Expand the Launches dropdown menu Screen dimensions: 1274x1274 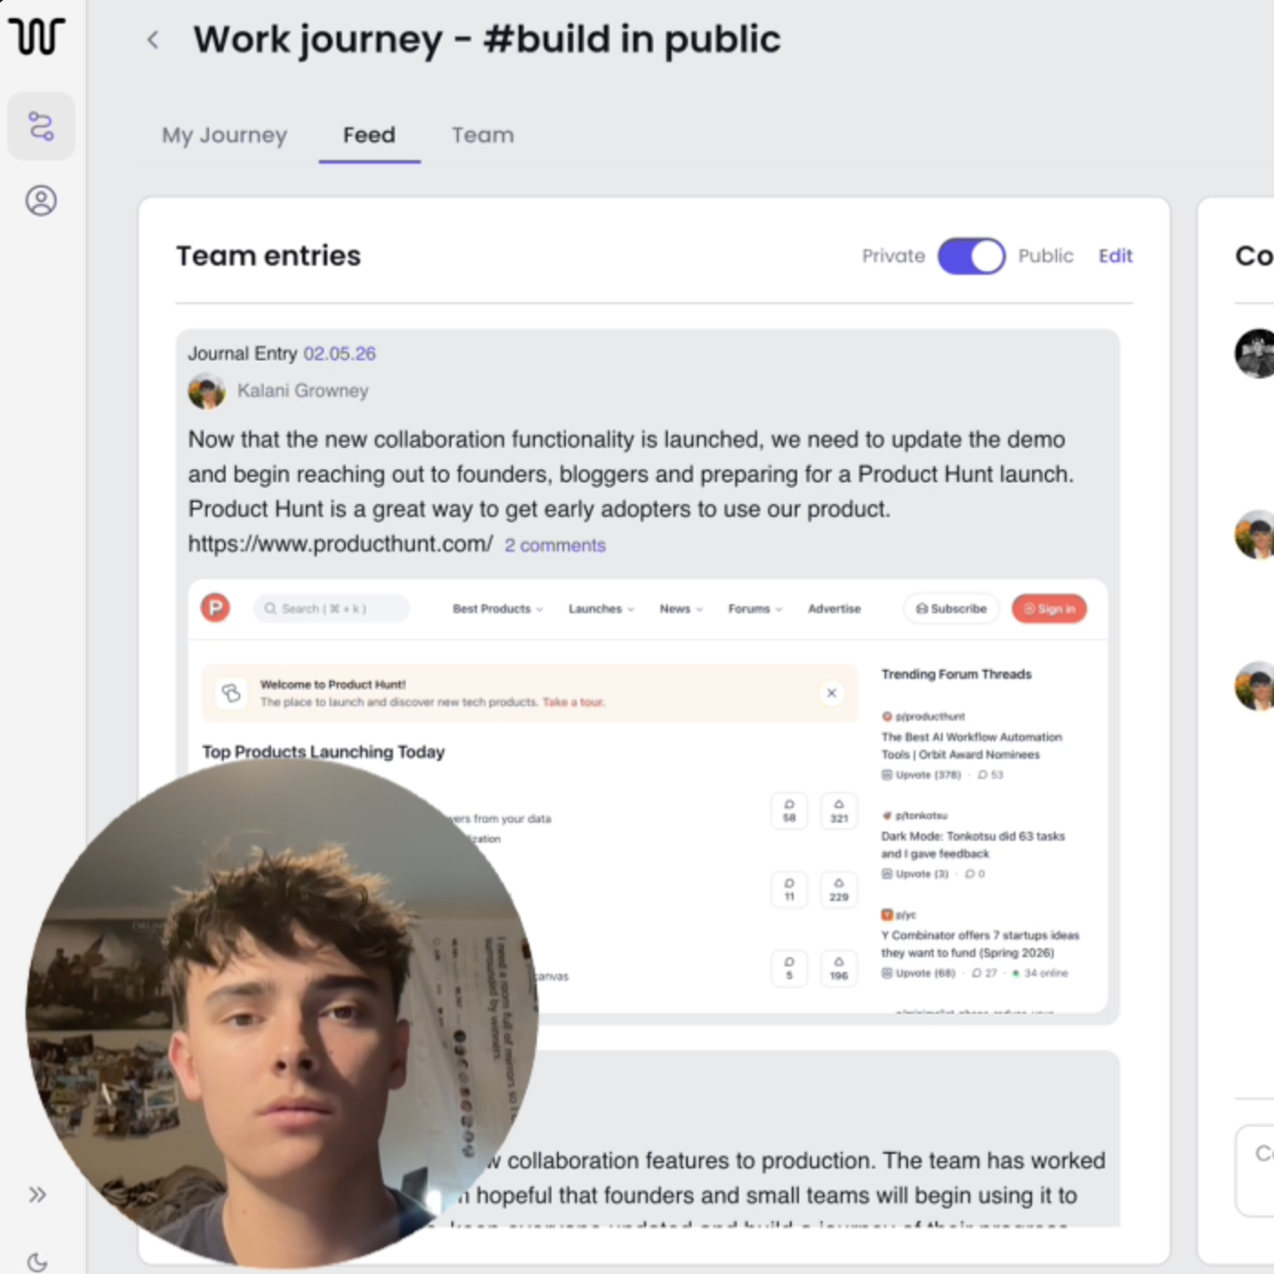click(601, 609)
